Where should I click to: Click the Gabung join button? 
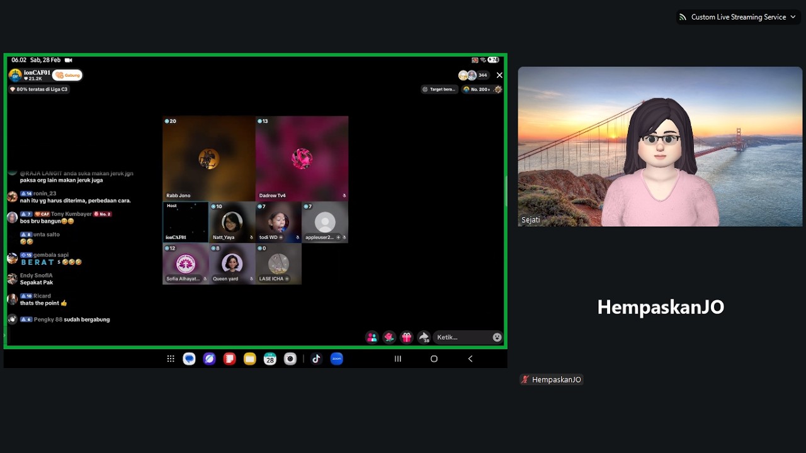67,75
